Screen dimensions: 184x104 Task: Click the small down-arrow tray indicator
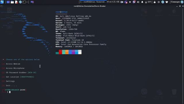point(130,2)
